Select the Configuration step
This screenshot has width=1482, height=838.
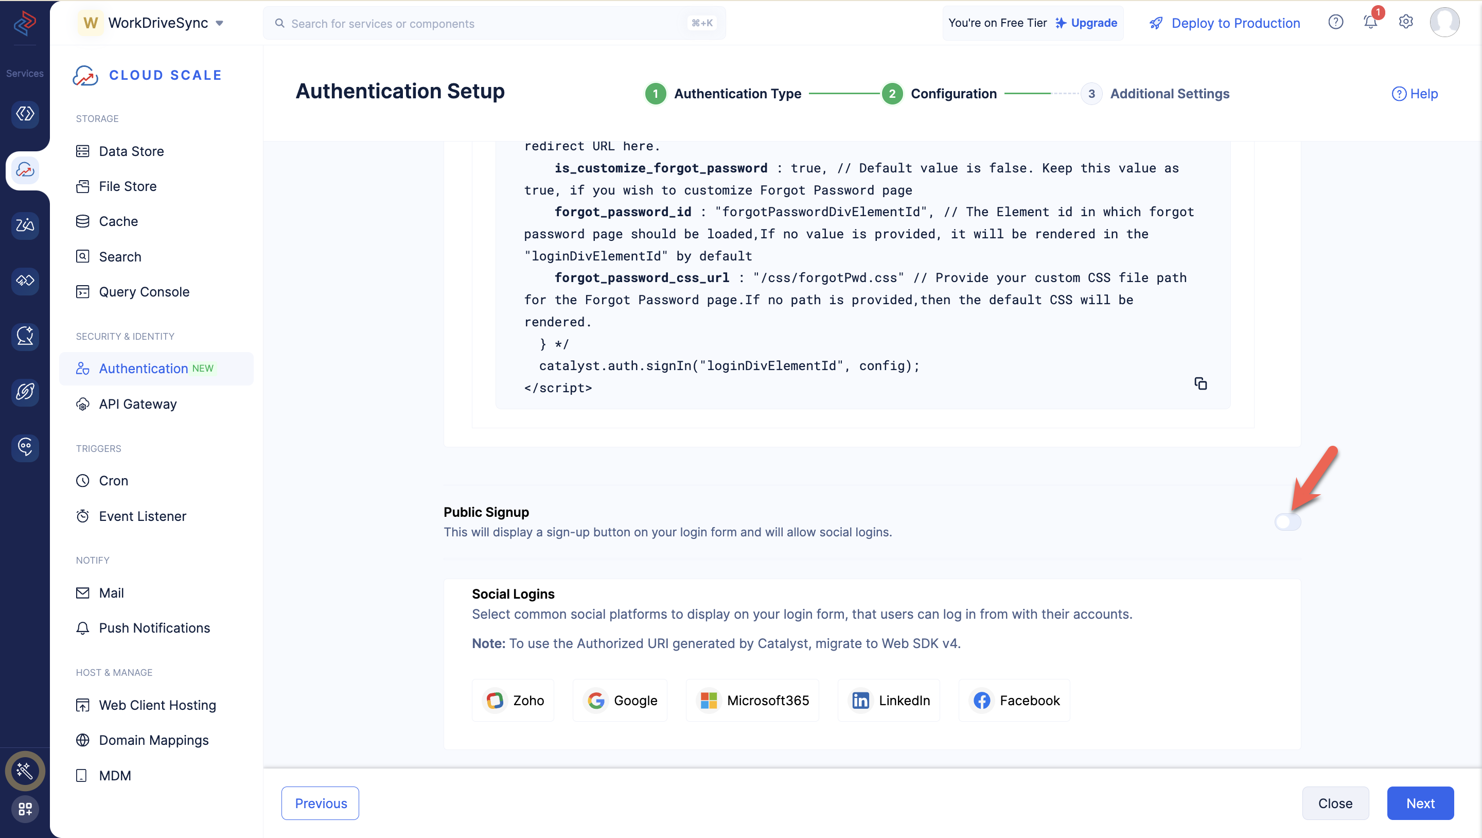tap(940, 94)
